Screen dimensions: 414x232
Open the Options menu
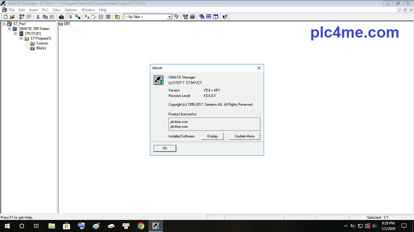click(x=71, y=10)
